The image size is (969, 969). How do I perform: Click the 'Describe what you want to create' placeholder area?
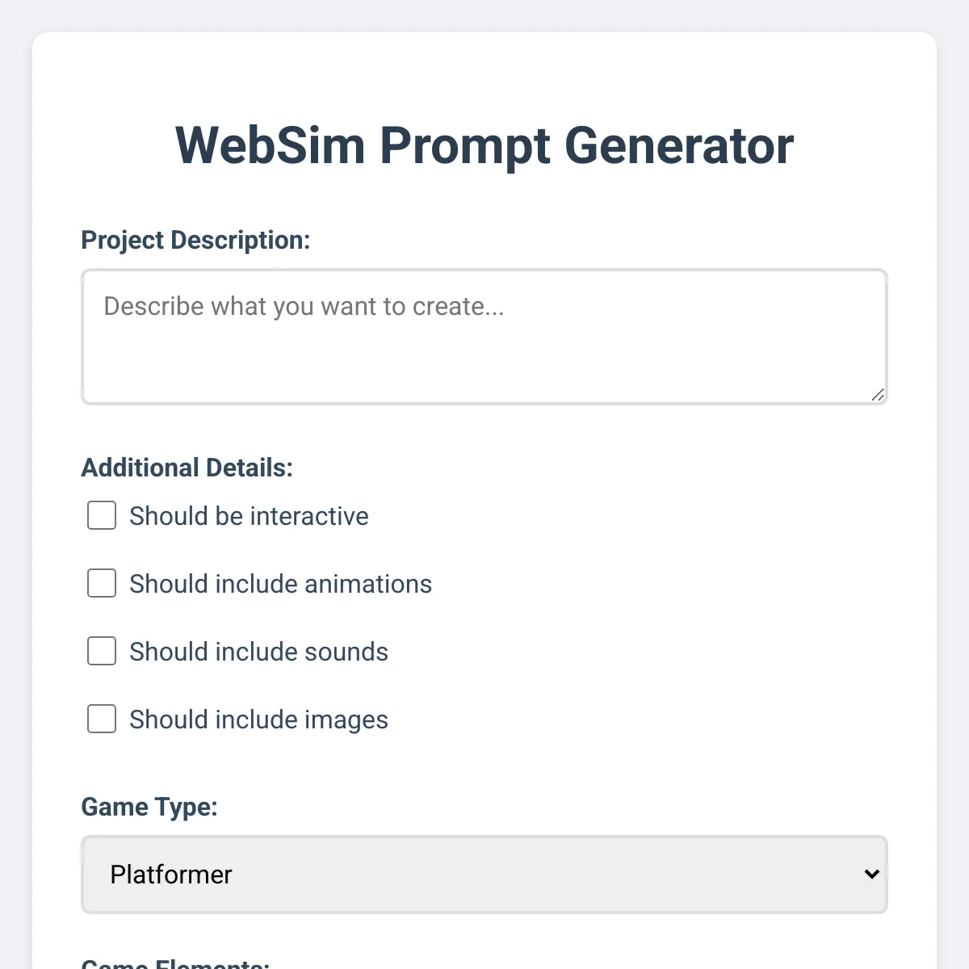[x=301, y=307]
